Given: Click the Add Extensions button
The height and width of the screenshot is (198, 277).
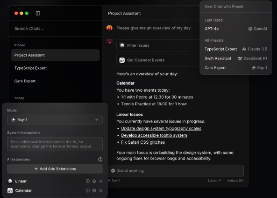Looking at the screenshot, I should (55, 169).
